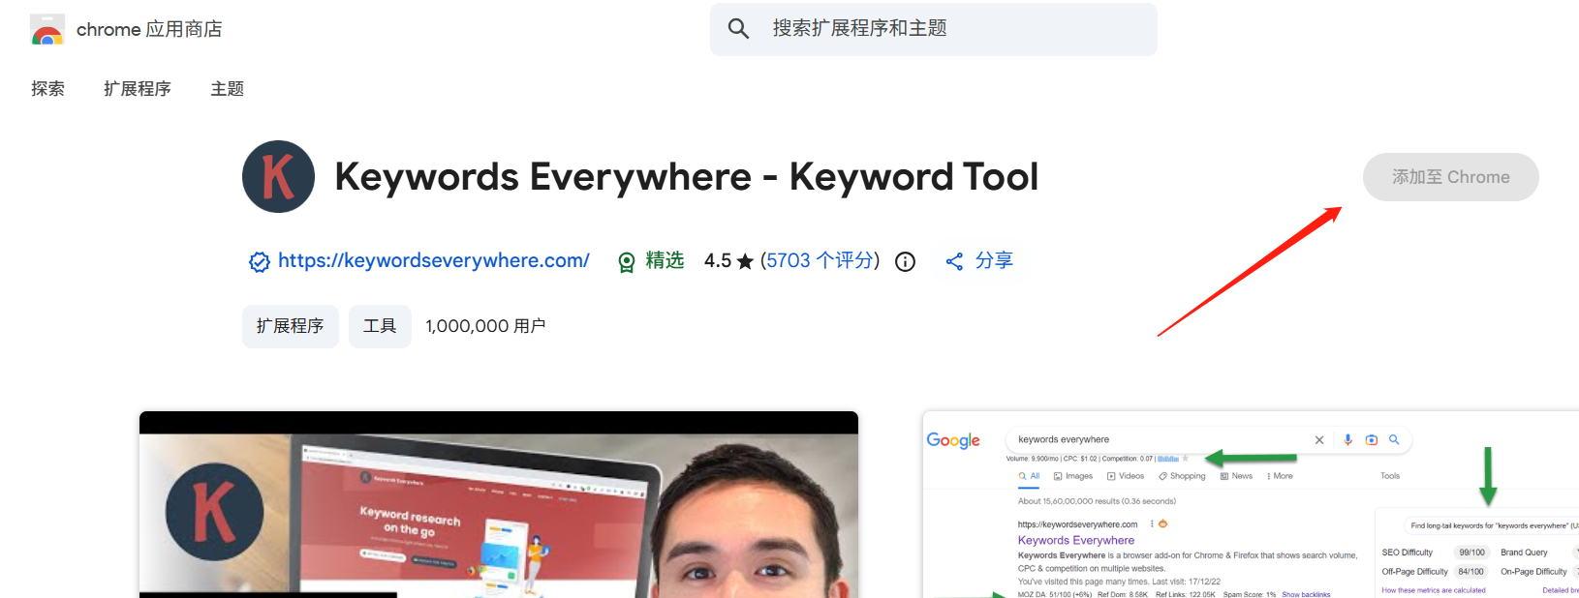The height and width of the screenshot is (598, 1579).
Task: Select the 扩展程序 category chip
Action: [290, 326]
